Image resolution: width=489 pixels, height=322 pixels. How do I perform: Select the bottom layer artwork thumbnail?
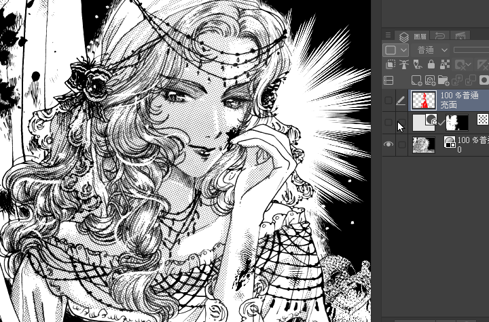point(424,145)
